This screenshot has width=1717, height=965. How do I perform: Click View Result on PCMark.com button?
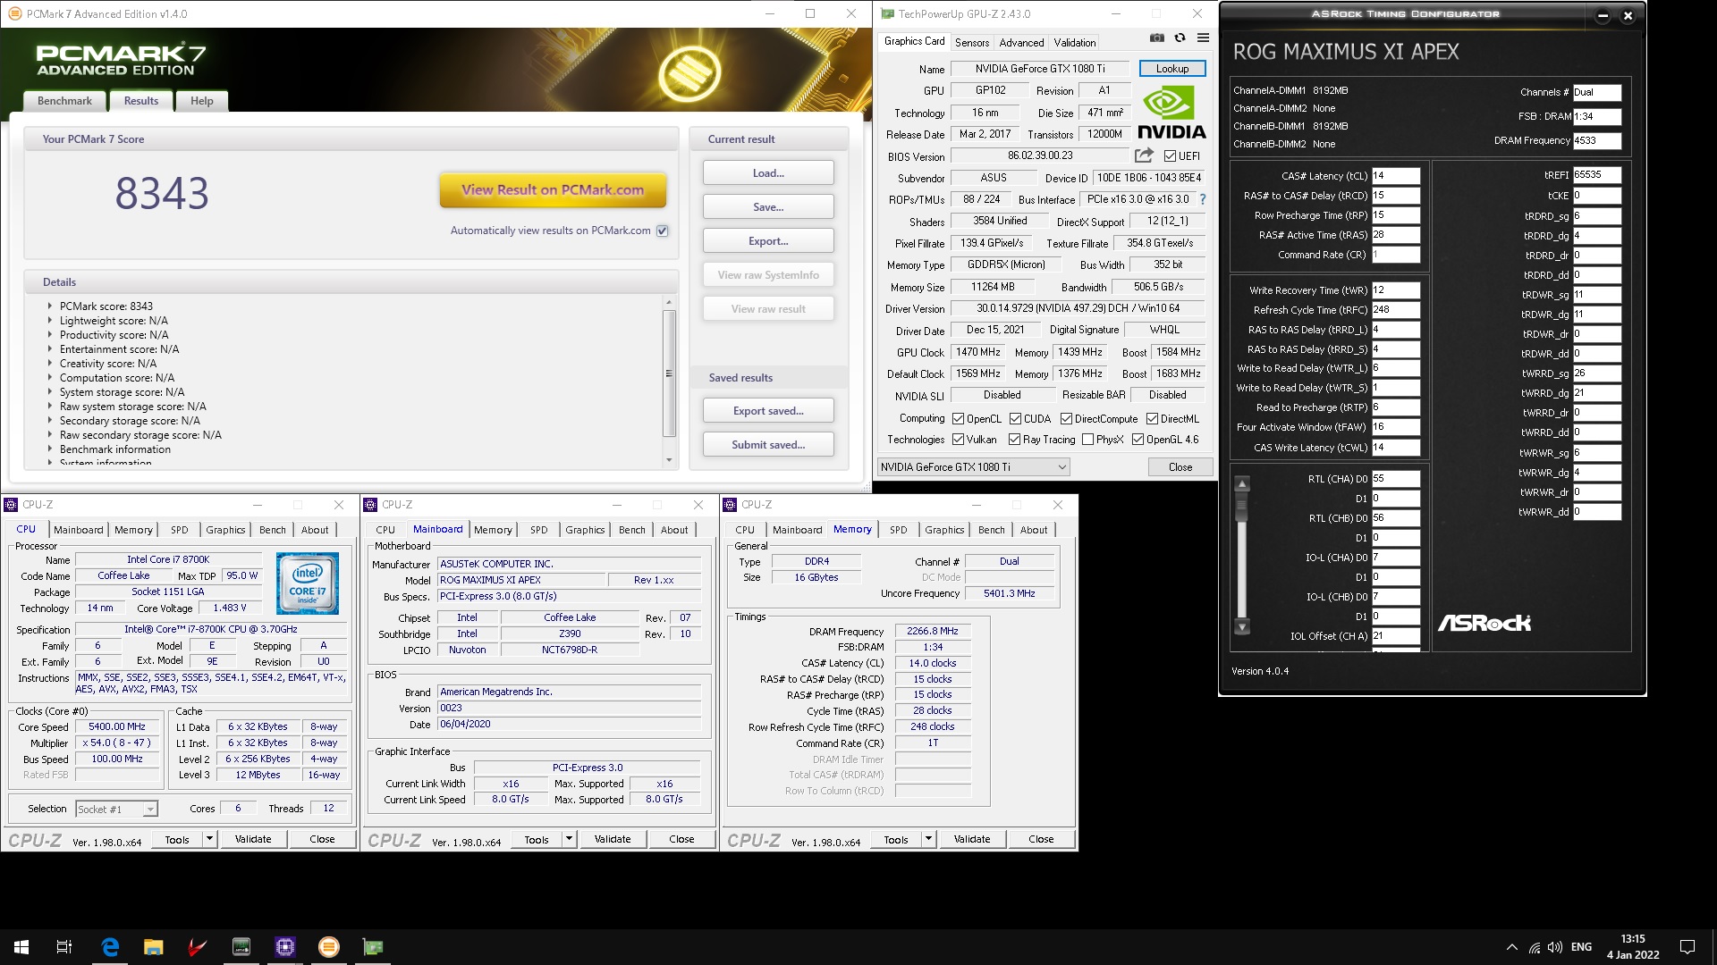553,189
